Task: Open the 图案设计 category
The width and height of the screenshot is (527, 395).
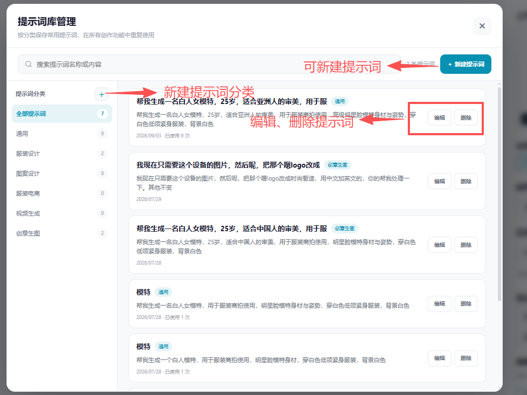Action: pos(62,174)
